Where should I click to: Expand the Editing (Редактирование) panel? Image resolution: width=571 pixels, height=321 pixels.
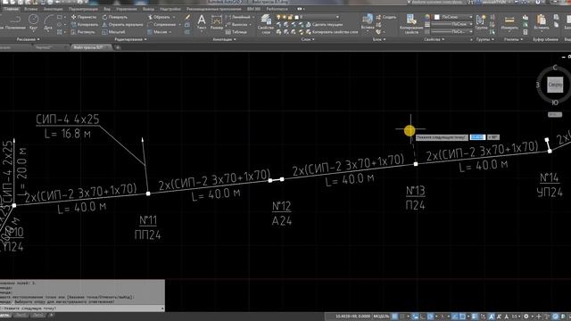point(130,39)
